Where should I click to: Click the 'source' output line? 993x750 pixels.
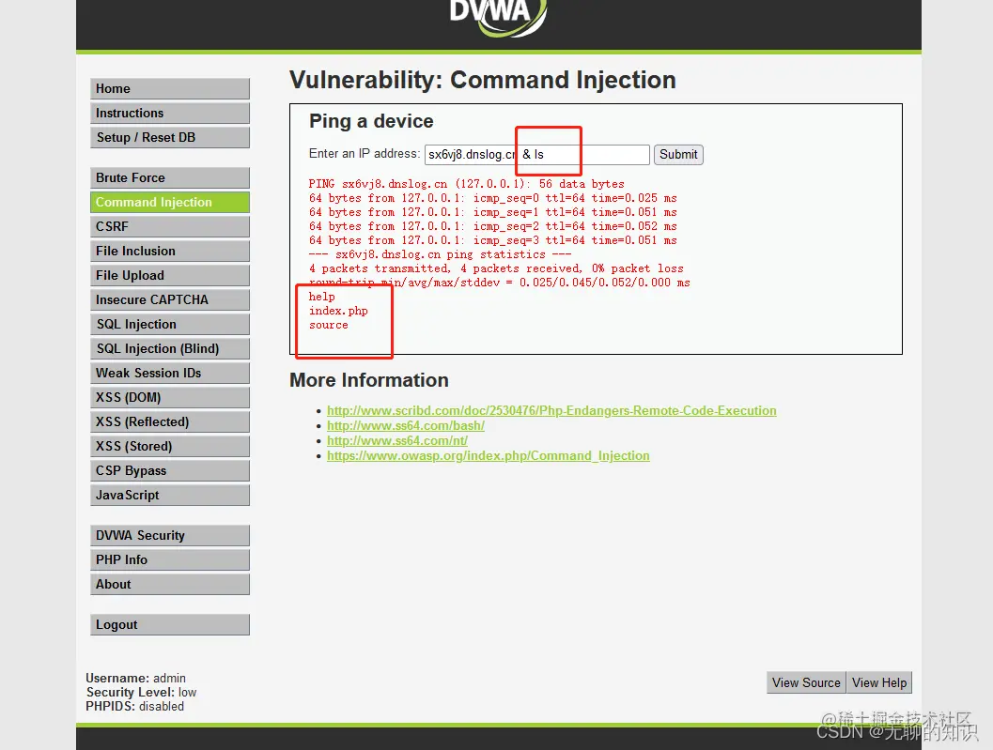(x=329, y=325)
